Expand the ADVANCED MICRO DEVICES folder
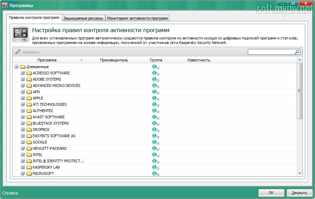 tap(22, 86)
